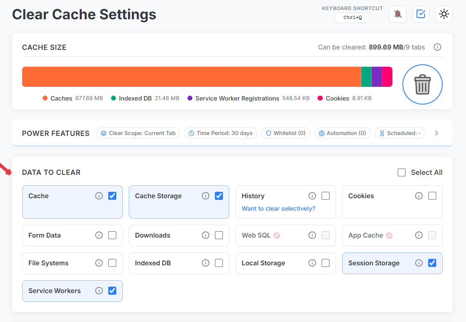Viewport: 466px width, 322px height.
Task: Click the green Indexed DB bar segment
Action: (367, 77)
